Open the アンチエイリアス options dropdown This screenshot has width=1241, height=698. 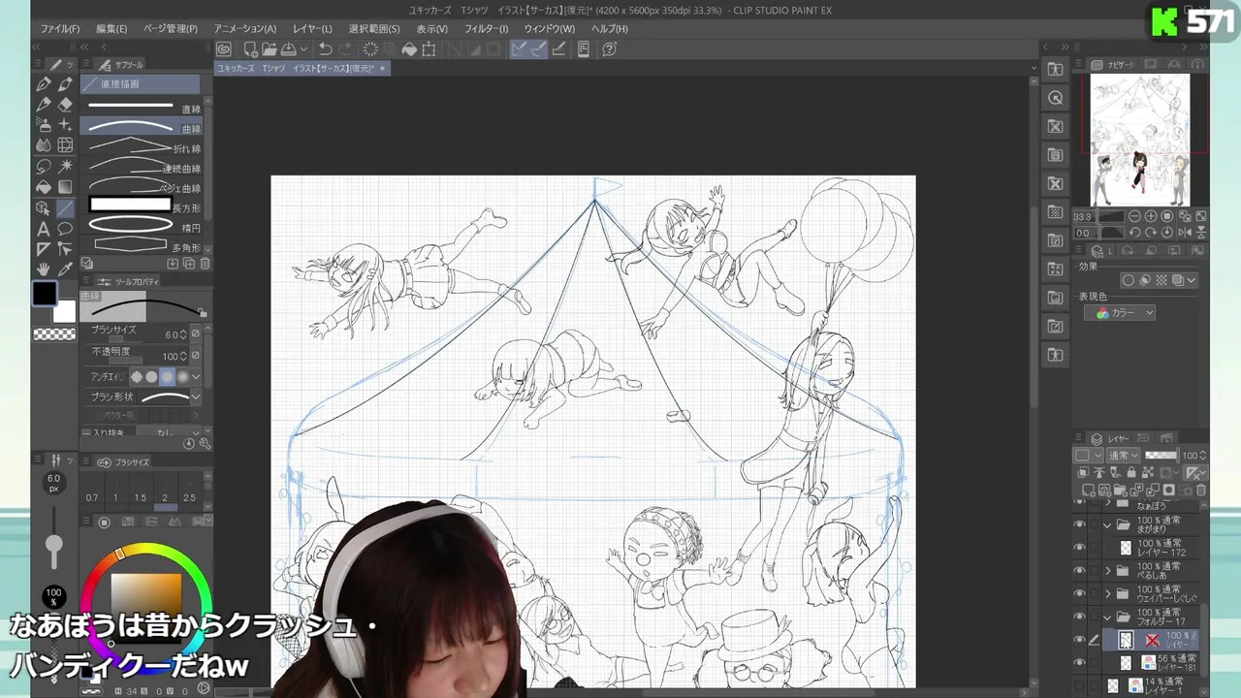point(196,376)
